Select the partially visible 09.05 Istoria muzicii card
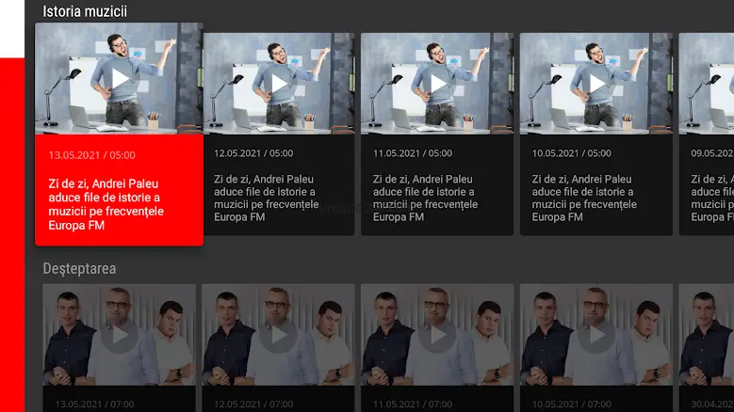734x412 pixels. point(707,135)
